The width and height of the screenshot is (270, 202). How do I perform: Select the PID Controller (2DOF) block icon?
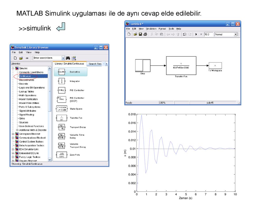point(61,99)
